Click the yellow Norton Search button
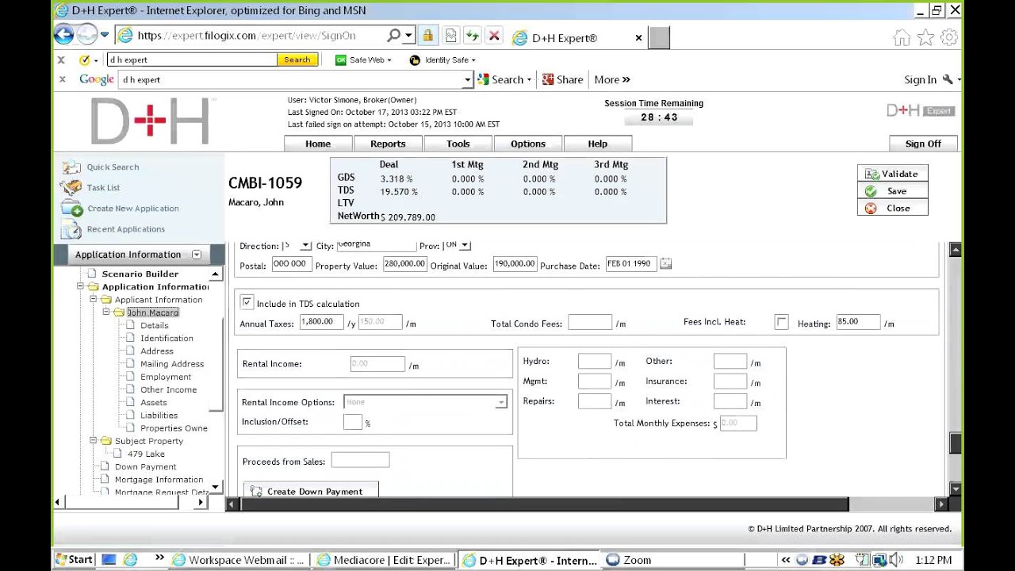This screenshot has width=1015, height=571. coord(297,60)
